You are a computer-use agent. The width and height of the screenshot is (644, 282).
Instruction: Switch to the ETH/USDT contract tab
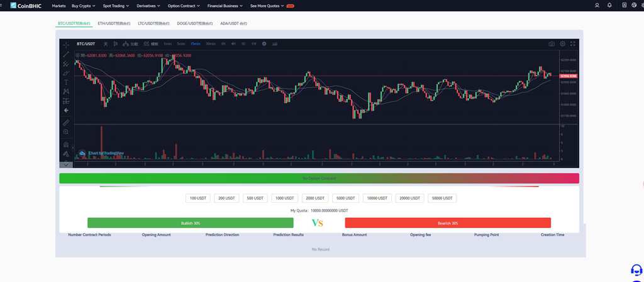(x=114, y=23)
